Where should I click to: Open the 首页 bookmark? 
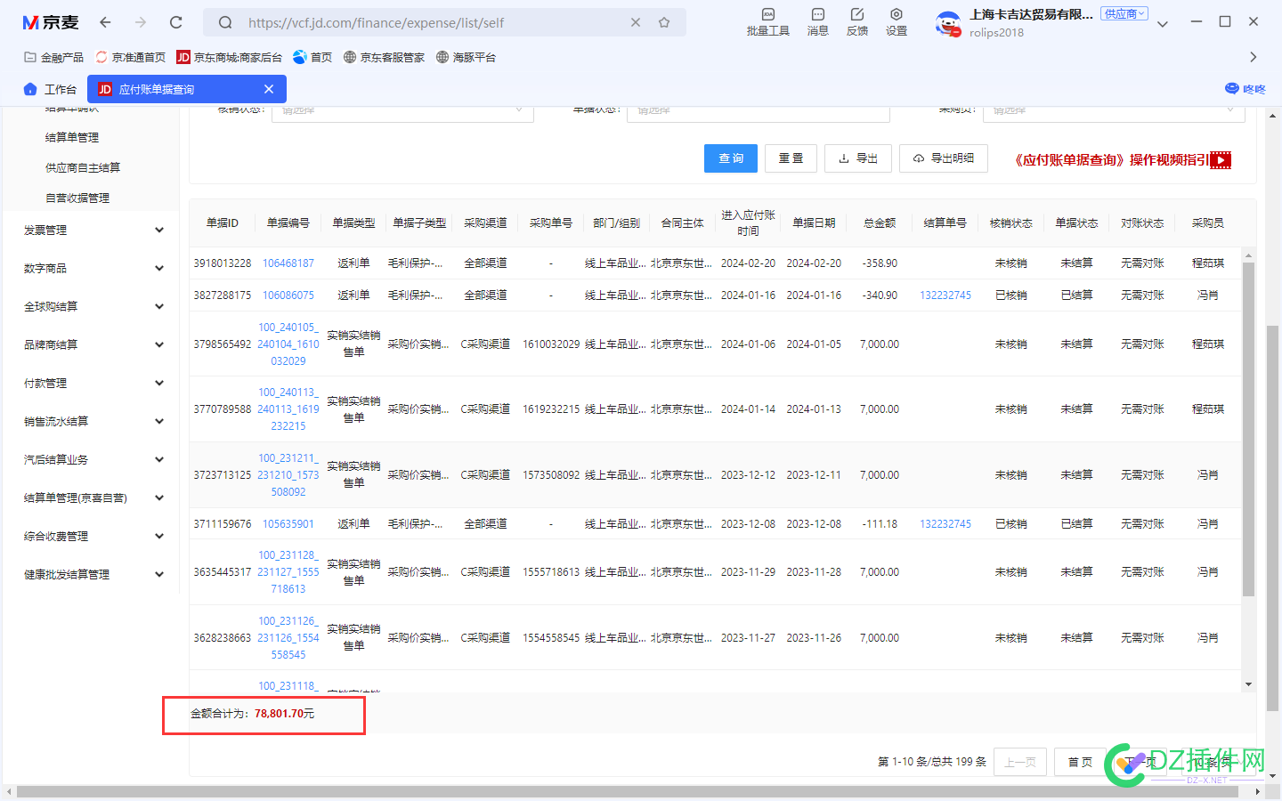312,57
